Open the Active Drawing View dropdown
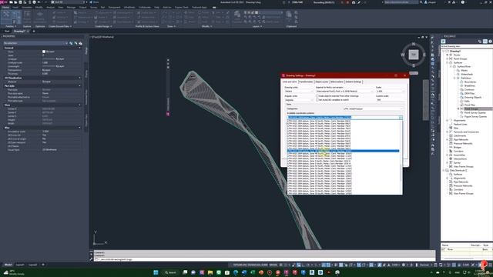This screenshot has width=493, height=277. 466,46
